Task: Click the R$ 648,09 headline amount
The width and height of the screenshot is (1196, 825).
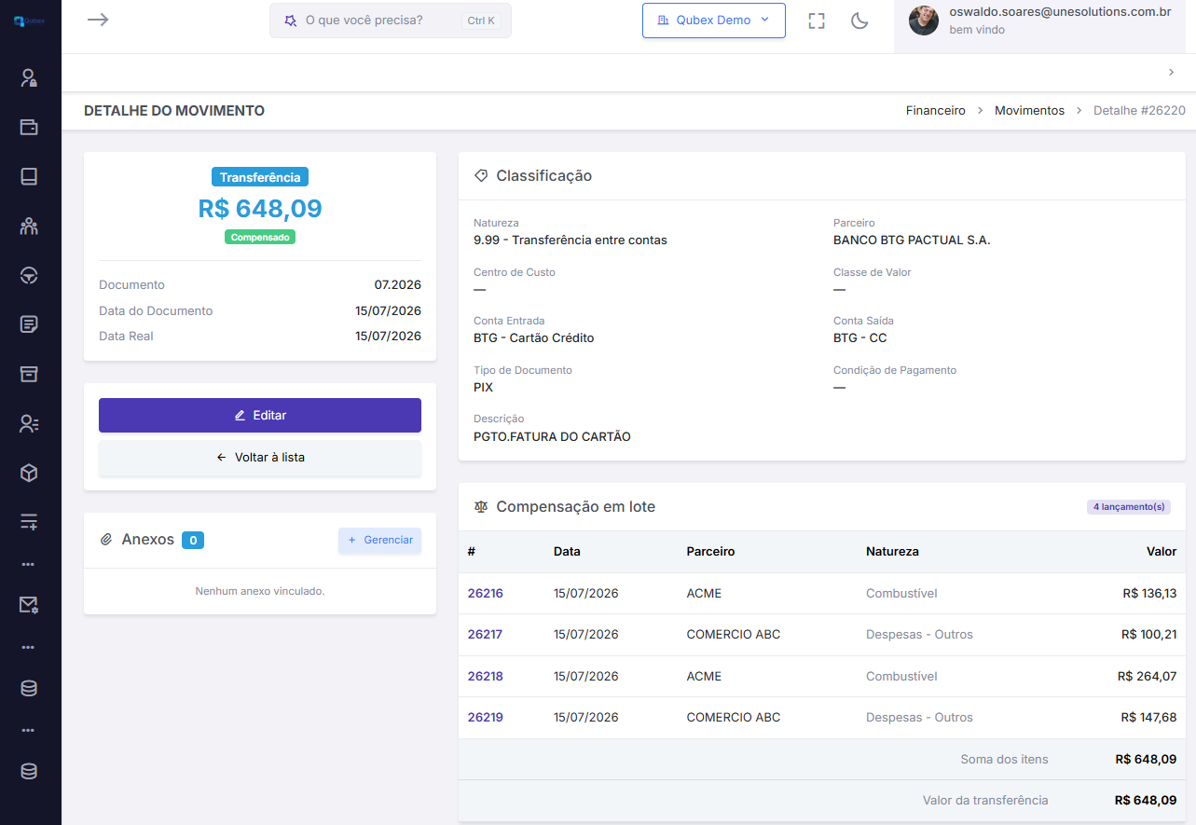Action: 260,208
